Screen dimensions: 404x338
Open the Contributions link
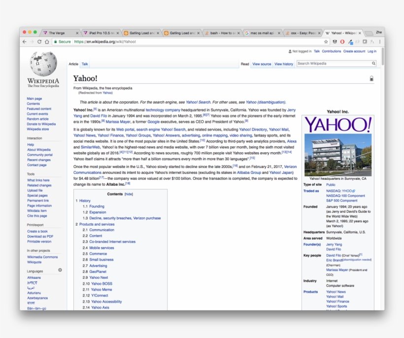pos(332,51)
